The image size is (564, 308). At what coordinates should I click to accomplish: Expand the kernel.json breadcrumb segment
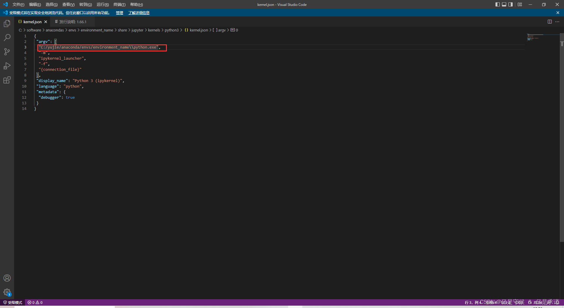(196, 30)
